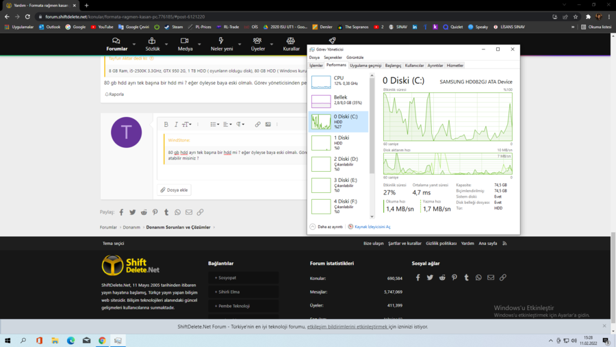The width and height of the screenshot is (616, 347).
Task: Insert a link using the chain icon
Action: point(257,125)
